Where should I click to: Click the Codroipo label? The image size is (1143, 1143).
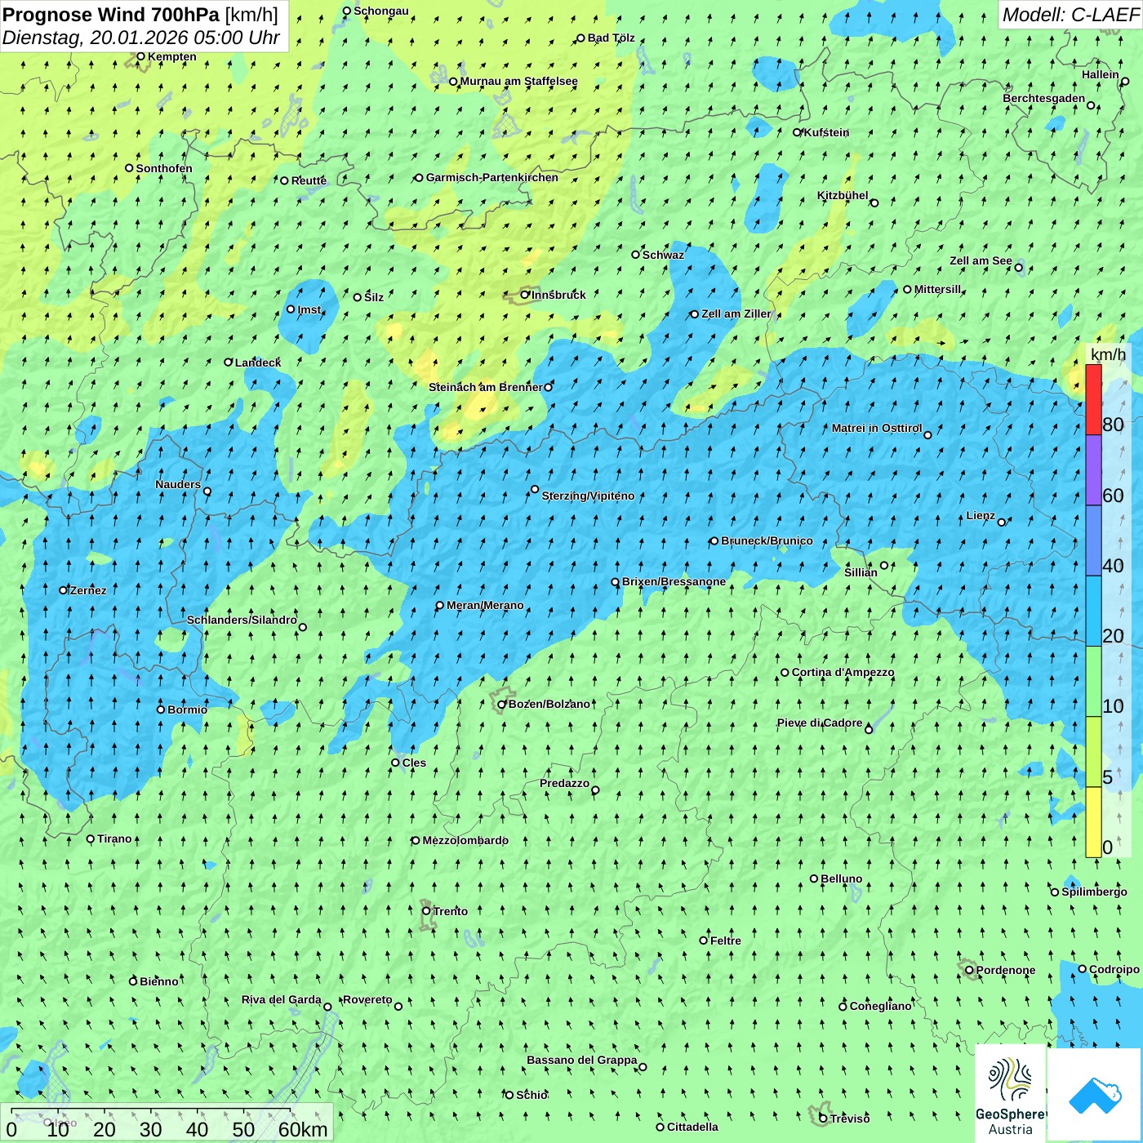(x=1114, y=969)
